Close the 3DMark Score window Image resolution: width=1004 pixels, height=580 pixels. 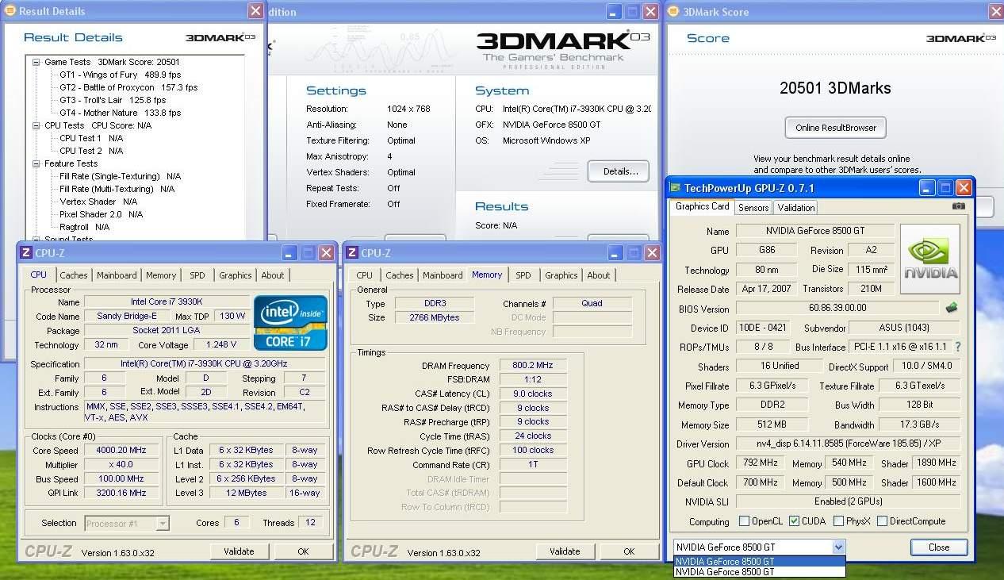[x=996, y=12]
